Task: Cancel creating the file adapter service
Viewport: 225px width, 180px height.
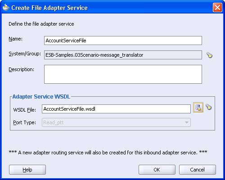Action: click(198, 170)
